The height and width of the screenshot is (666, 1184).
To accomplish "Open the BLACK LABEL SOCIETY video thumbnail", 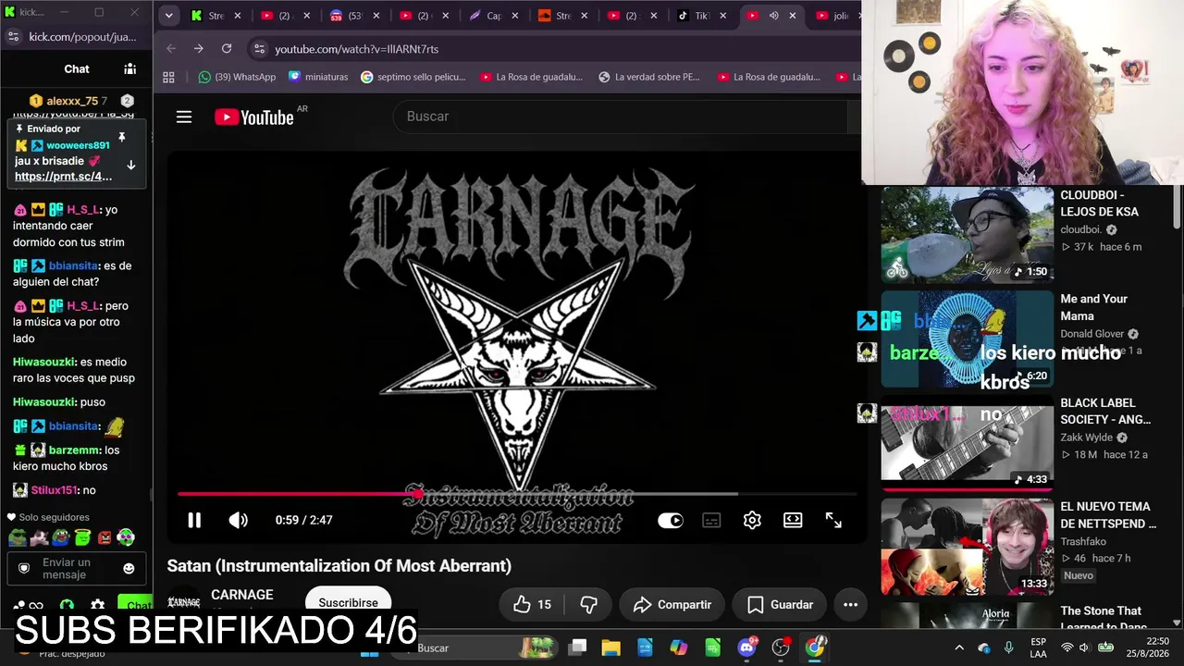I will coord(967,442).
